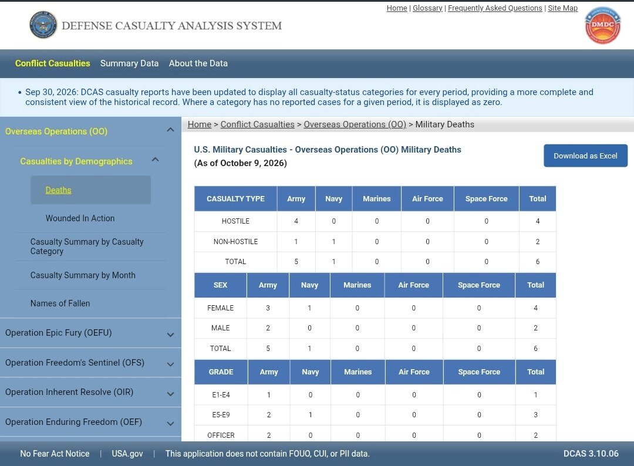The image size is (634, 466).
Task: Click Conflict Casualties in the breadcrumb
Action: (257, 124)
